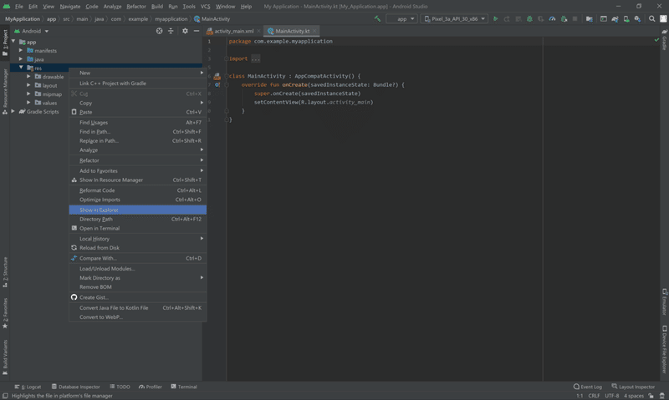Image resolution: width=669 pixels, height=400 pixels.
Task: Open SDK Manager toolbar icon
Action: tap(637, 18)
